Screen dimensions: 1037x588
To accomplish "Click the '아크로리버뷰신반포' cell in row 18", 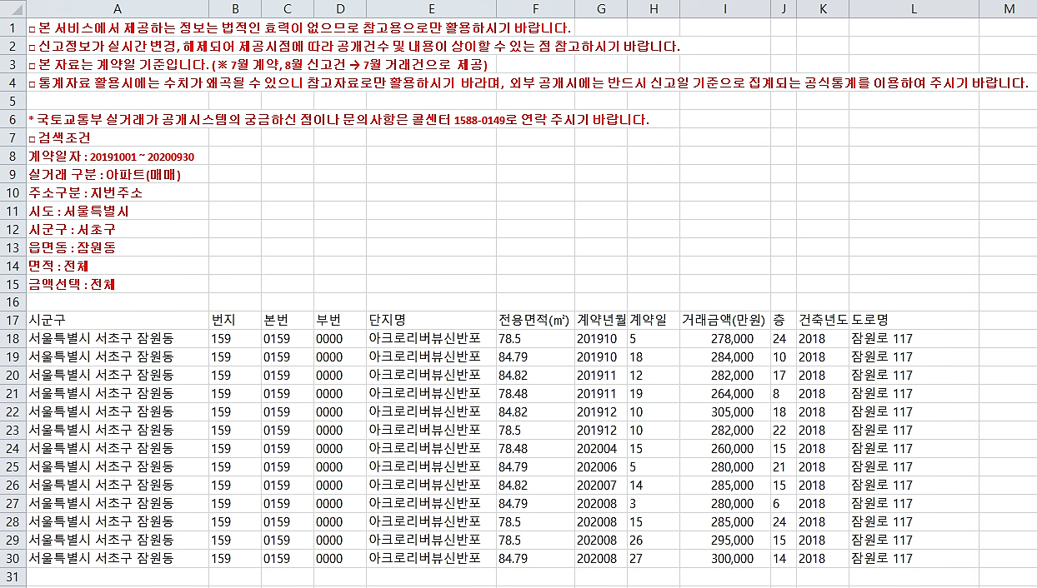I will pos(431,338).
